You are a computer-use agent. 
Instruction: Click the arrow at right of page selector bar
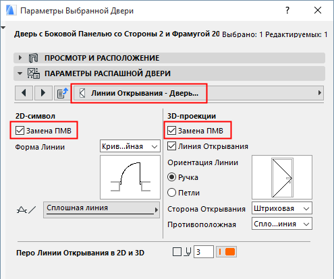click(x=320, y=93)
